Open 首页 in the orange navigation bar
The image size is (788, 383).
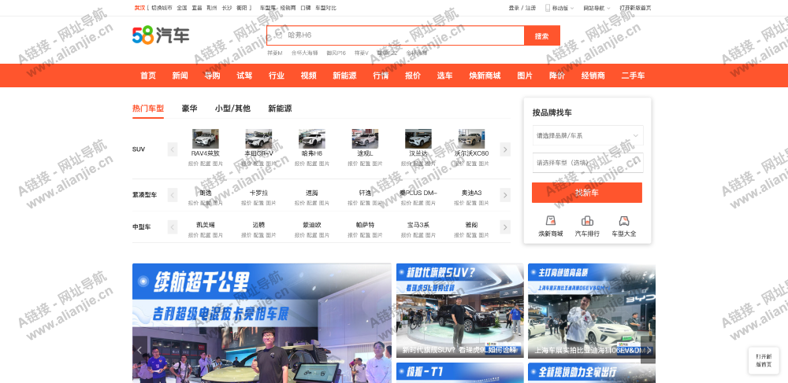[148, 75]
